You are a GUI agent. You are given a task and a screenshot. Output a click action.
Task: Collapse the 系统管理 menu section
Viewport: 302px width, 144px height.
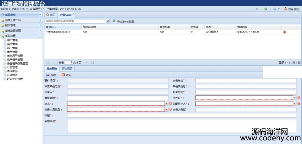tap(40, 36)
